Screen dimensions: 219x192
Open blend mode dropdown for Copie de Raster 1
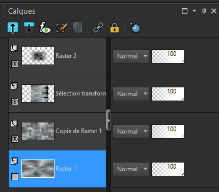[x=131, y=132]
